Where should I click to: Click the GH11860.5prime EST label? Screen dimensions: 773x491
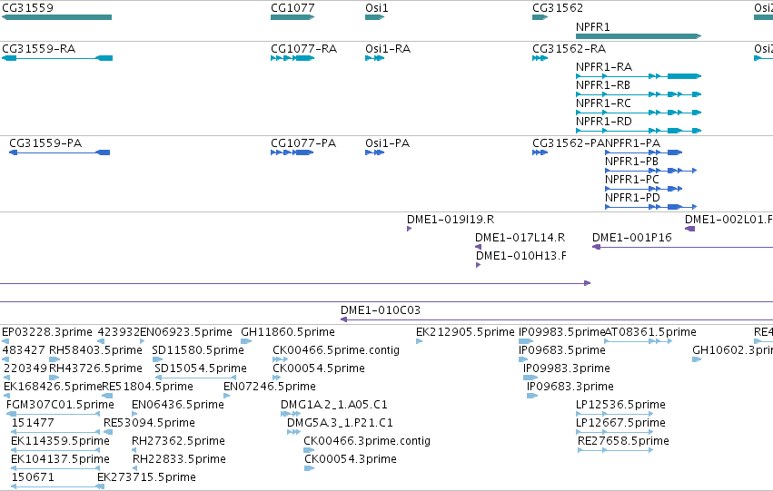pos(288,332)
